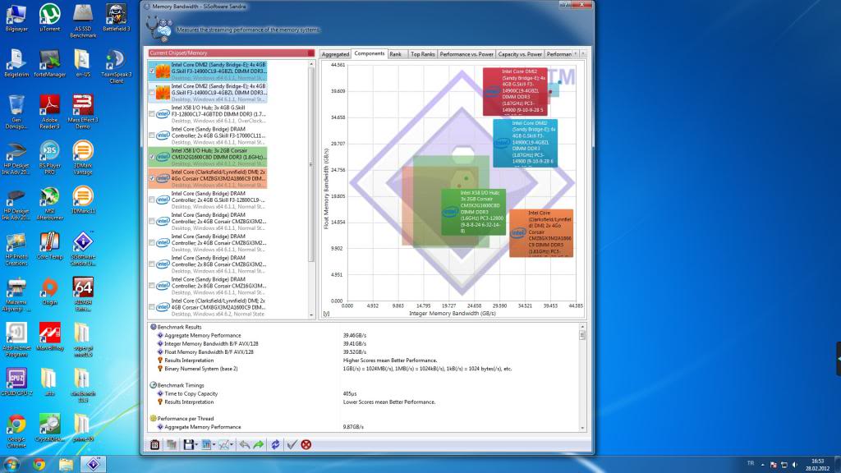Viewport: 841px width, 473px height.
Task: Open MSI Afterburner desktop shortcut
Action: tap(50, 203)
